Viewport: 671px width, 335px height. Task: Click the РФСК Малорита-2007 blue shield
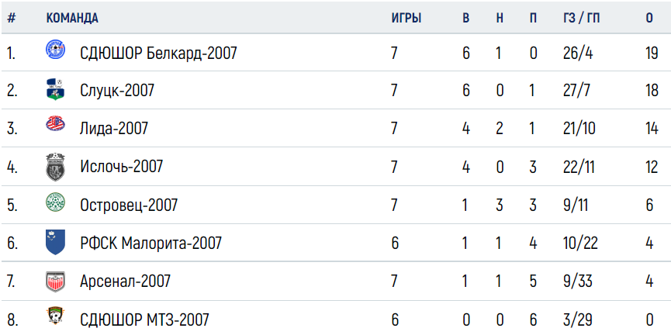(55, 242)
